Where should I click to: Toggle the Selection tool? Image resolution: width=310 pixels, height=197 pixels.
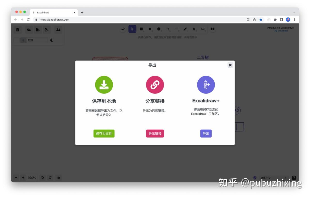[x=132, y=29]
